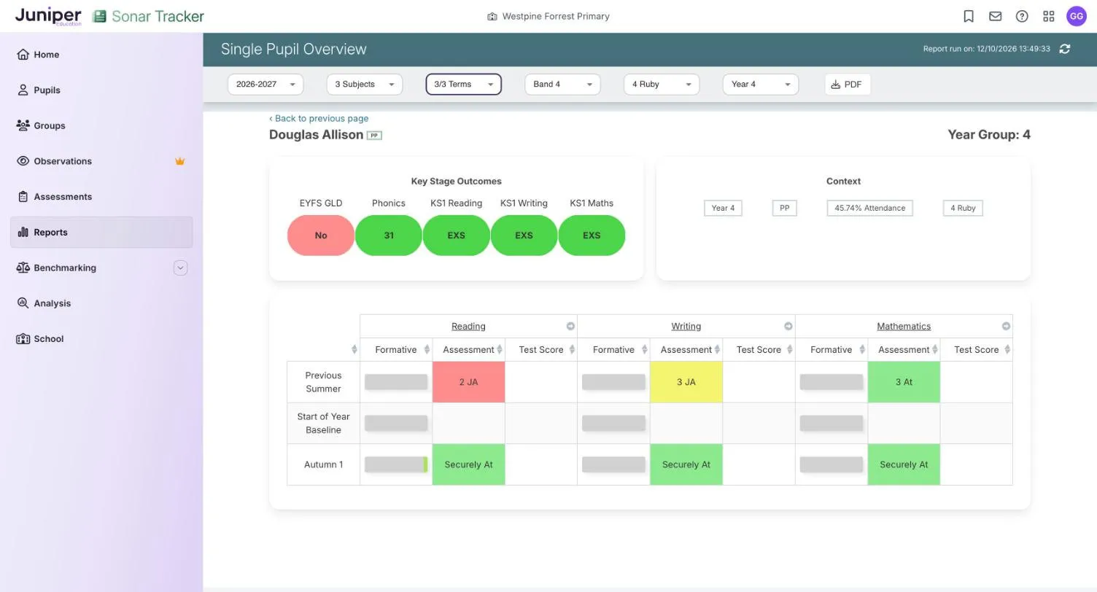Screen dimensions: 1097x592
Task: Go to School in sidebar
Action: [x=101, y=339]
